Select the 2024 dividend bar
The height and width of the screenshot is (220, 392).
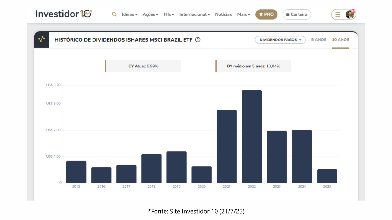(x=302, y=156)
